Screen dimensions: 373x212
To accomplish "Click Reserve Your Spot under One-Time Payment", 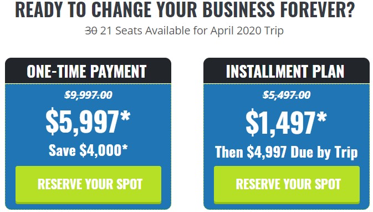I will (x=88, y=185).
